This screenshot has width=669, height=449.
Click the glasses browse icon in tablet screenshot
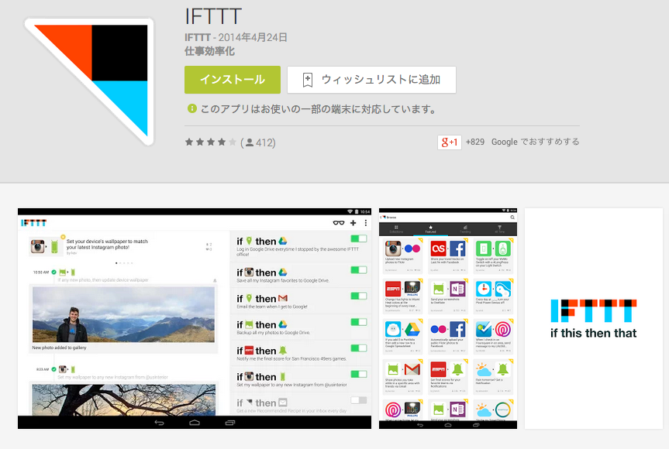click(339, 223)
